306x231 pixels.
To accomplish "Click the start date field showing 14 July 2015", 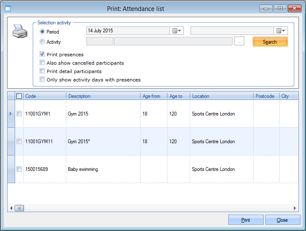I will (x=128, y=31).
